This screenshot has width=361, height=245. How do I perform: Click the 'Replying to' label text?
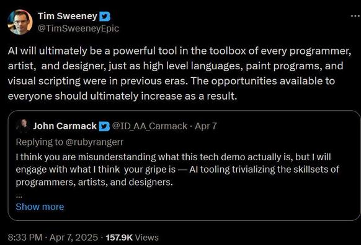pos(39,142)
